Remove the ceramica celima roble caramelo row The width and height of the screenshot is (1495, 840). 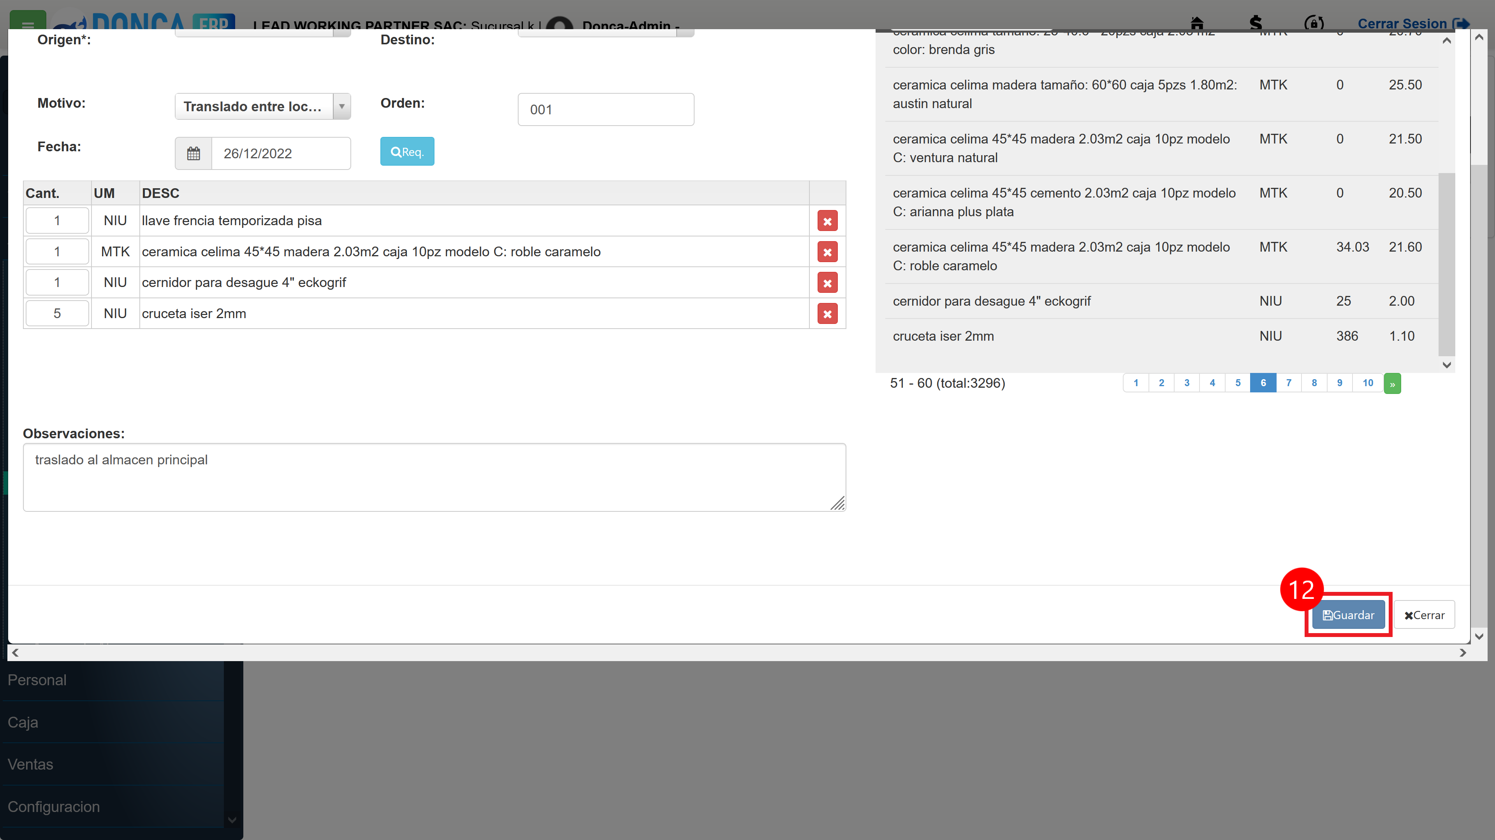click(x=828, y=252)
